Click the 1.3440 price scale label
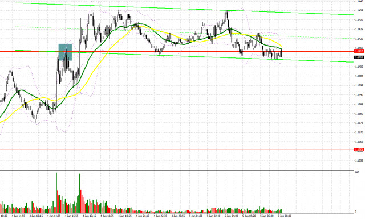This screenshot has width=365, height=219. tap(359, 1)
